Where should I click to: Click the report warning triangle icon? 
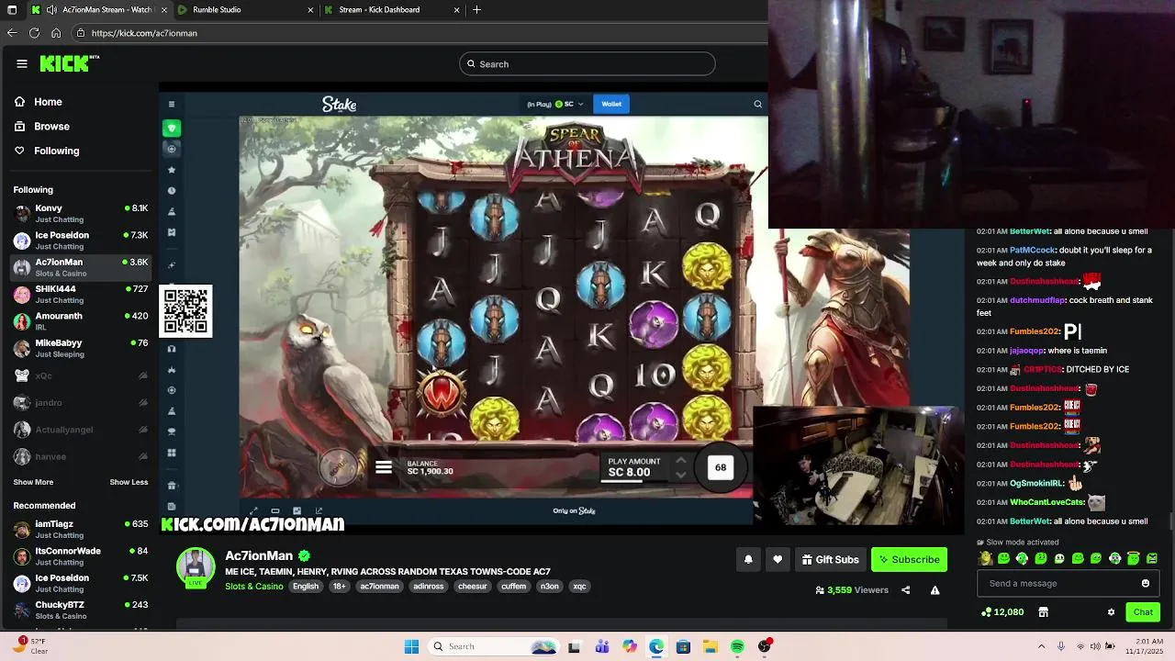934,590
